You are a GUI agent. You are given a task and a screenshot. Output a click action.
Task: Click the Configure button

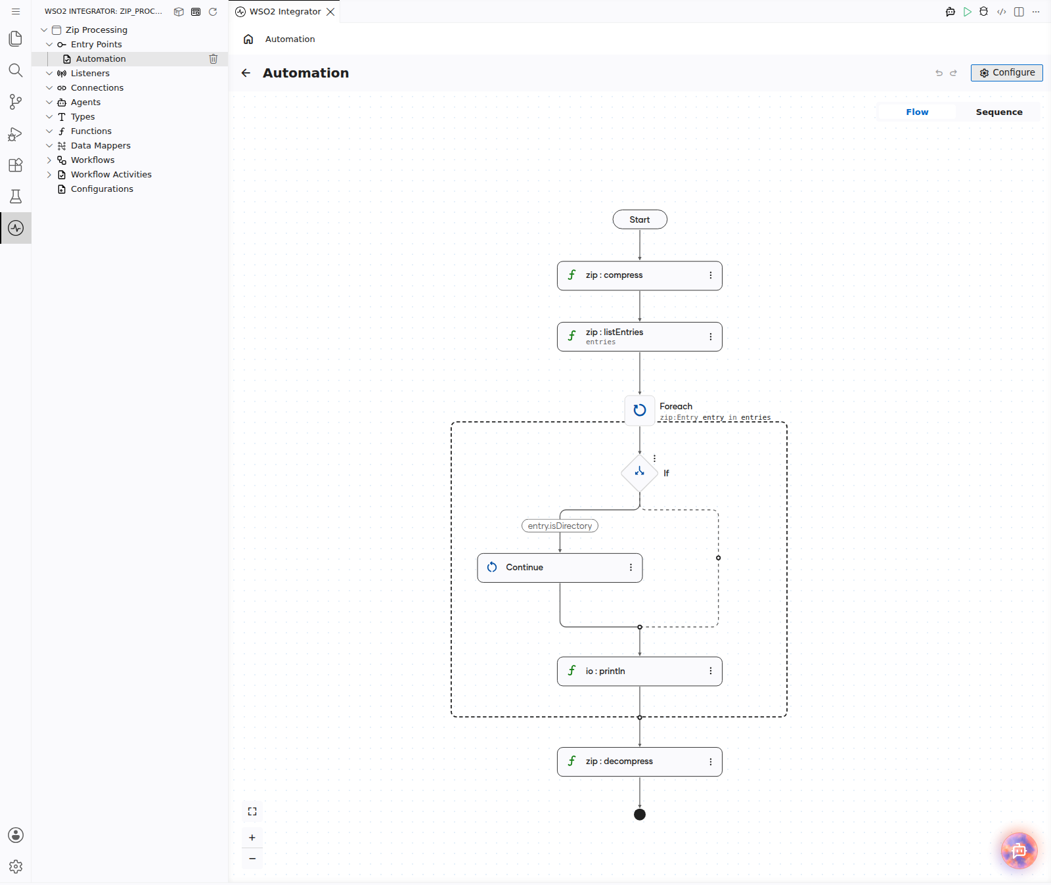(x=1006, y=73)
